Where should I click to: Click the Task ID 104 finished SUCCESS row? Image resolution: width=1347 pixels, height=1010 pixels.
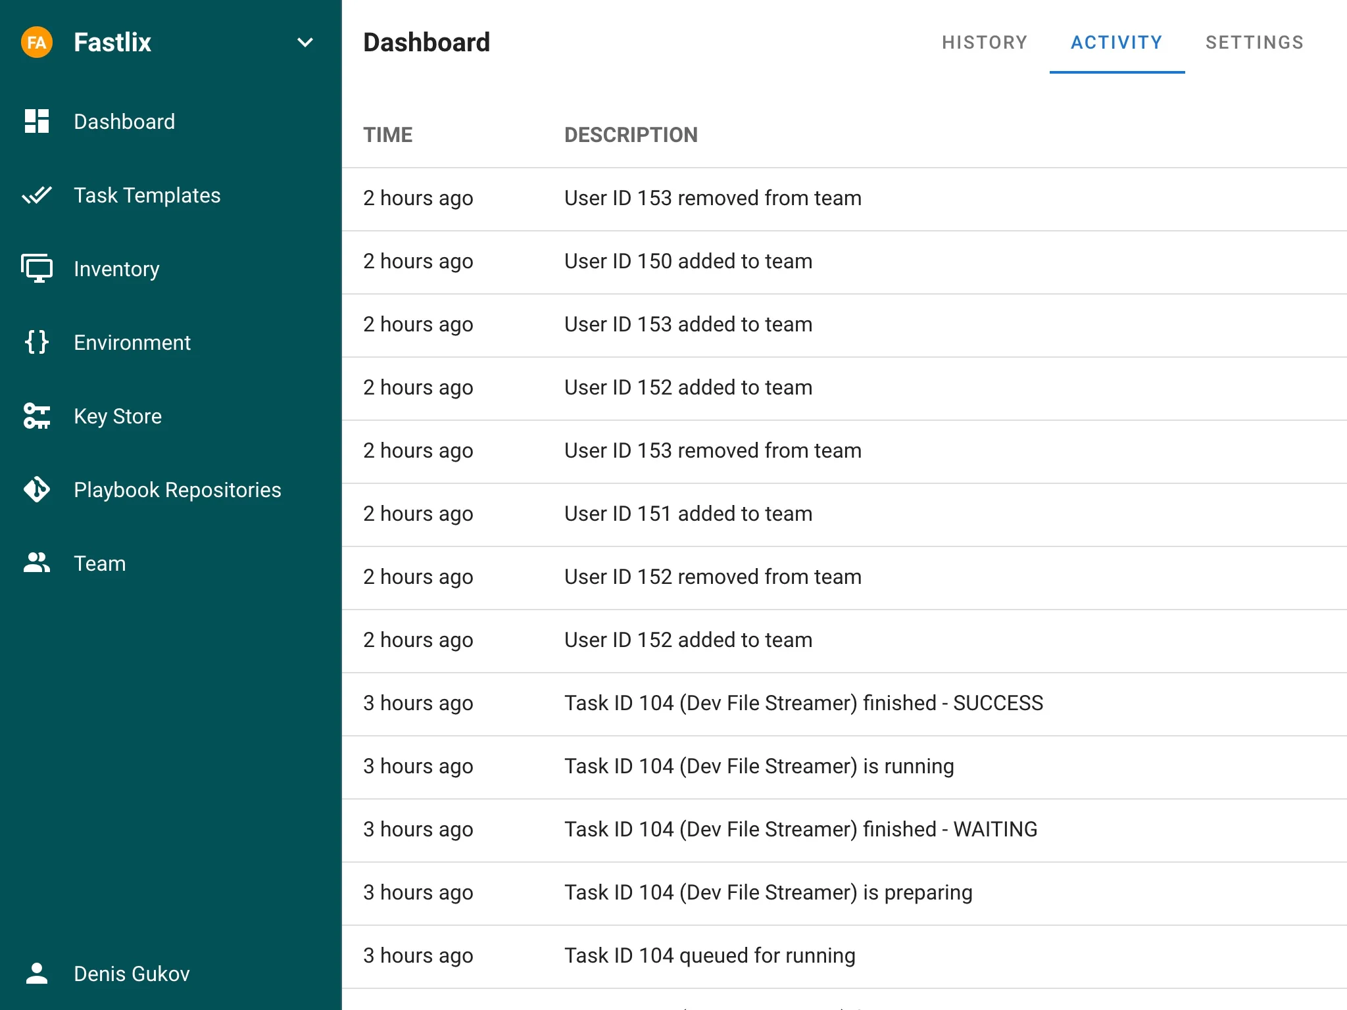tap(803, 704)
